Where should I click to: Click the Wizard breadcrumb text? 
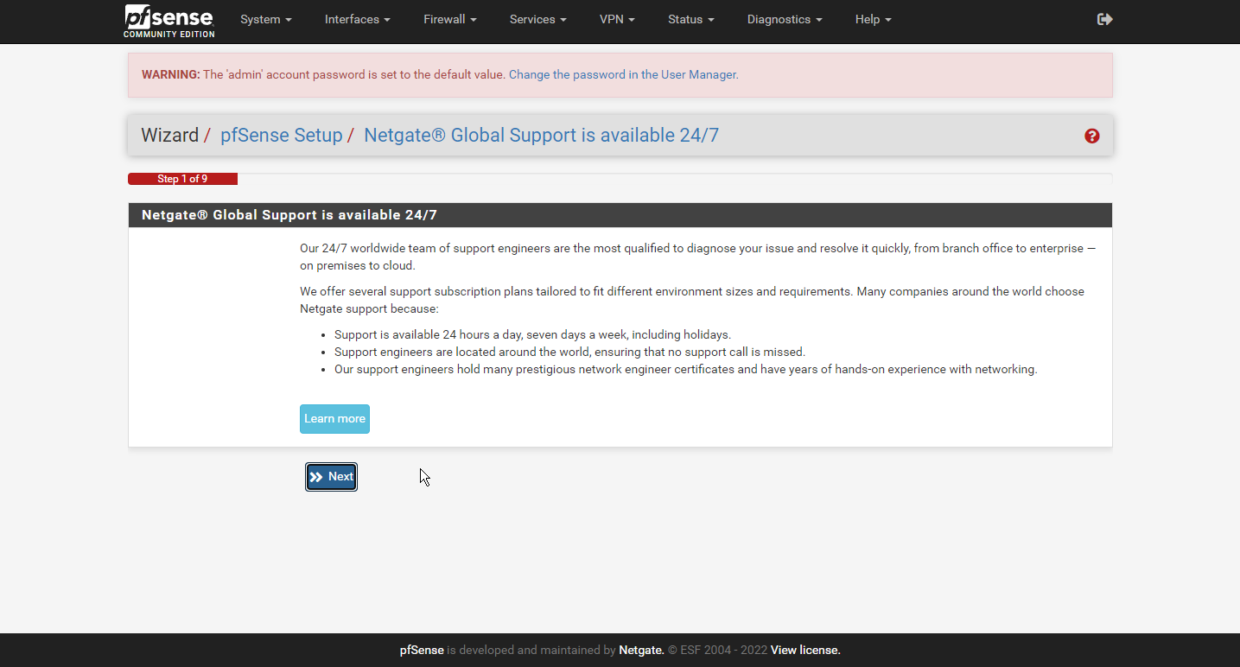click(x=169, y=136)
